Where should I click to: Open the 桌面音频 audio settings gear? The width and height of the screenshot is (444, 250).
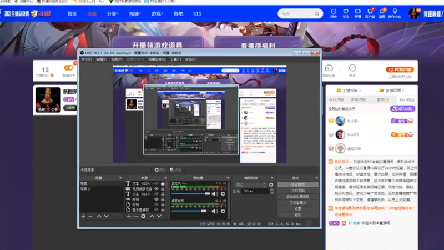223,211
